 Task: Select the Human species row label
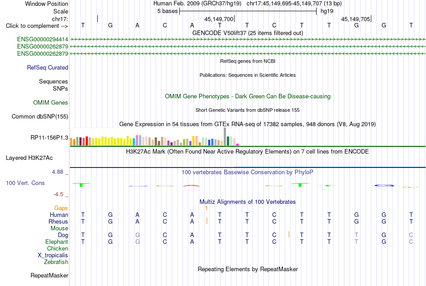(x=59, y=215)
